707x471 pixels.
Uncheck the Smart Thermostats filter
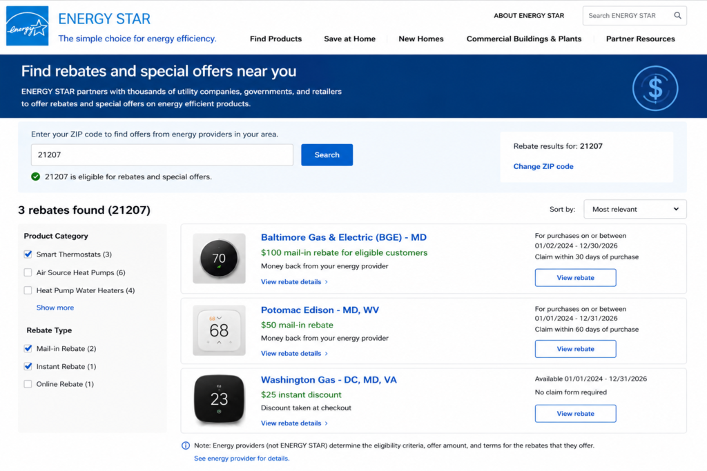(x=28, y=254)
